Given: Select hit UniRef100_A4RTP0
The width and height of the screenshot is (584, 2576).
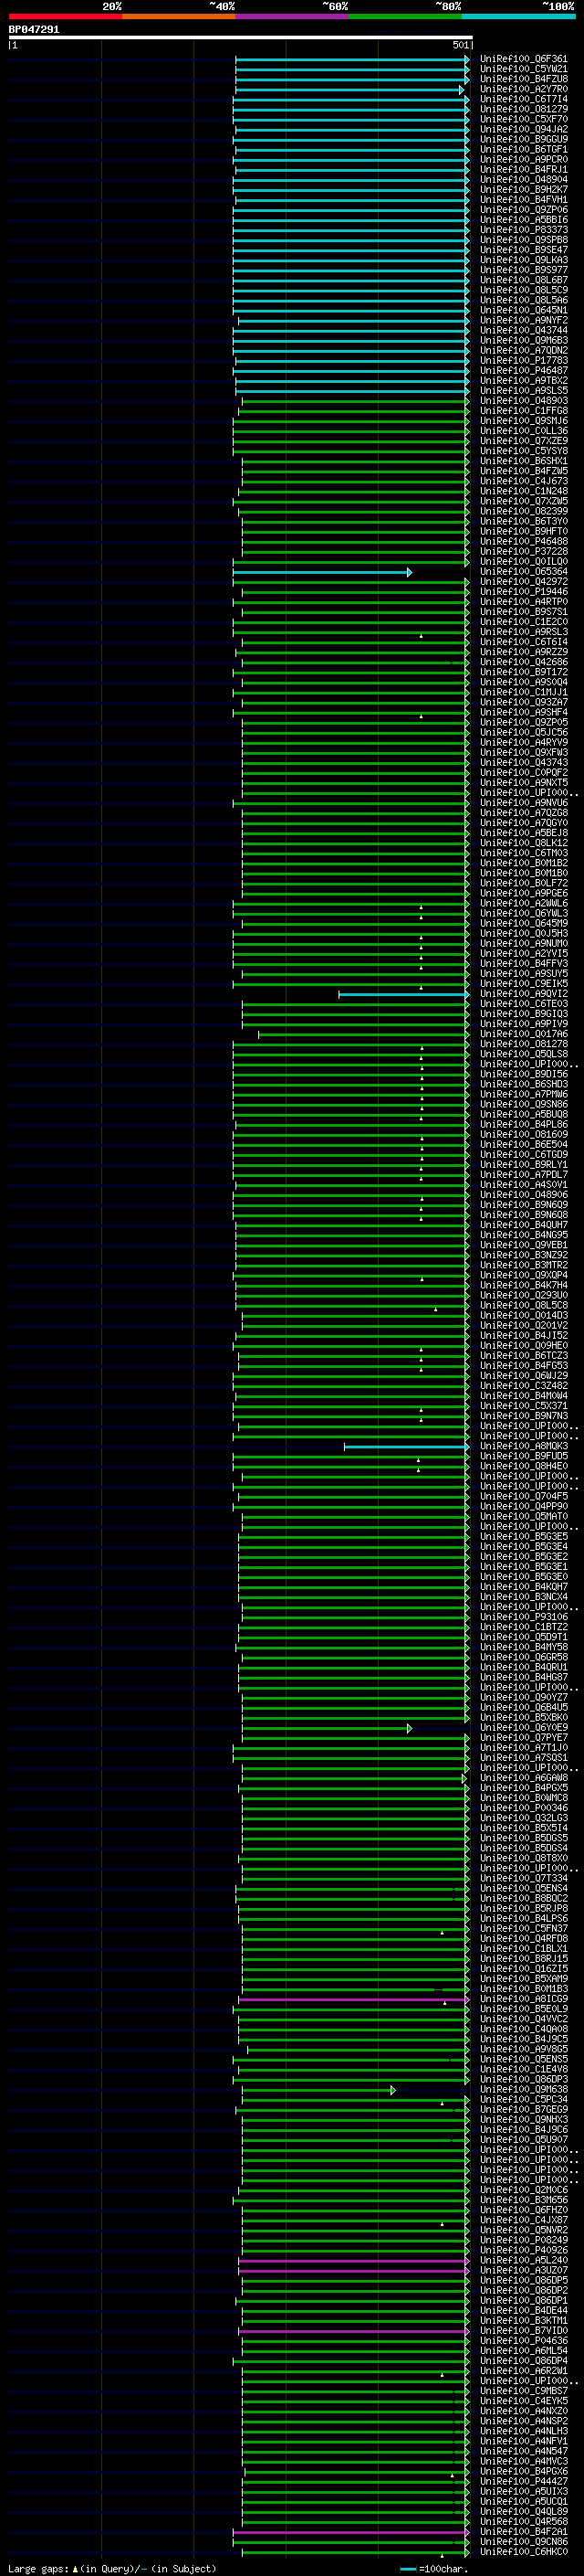Looking at the screenshot, I should [x=523, y=602].
